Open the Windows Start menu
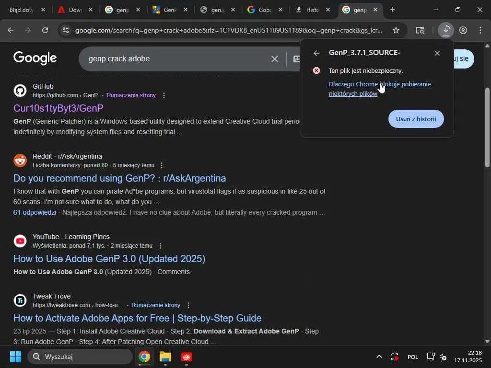 15,356
